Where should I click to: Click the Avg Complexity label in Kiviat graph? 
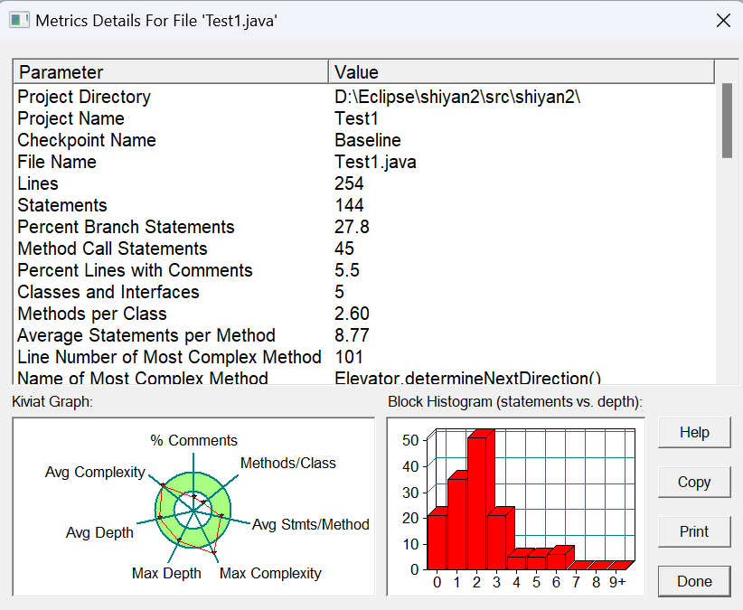(95, 472)
